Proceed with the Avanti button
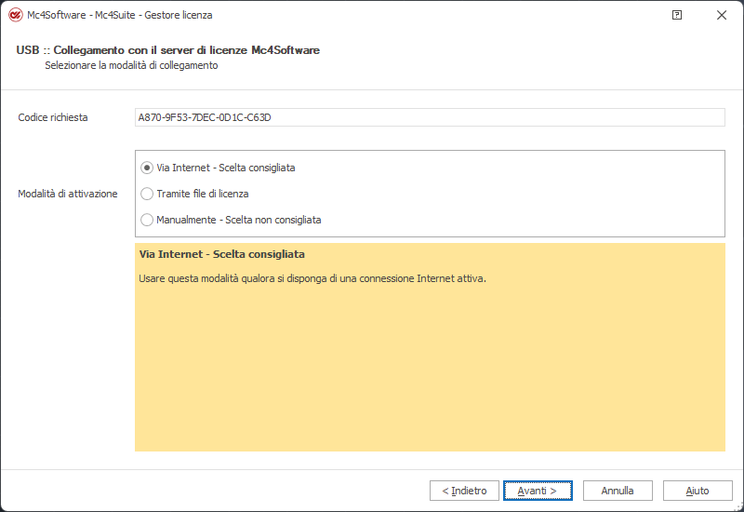 tap(538, 491)
